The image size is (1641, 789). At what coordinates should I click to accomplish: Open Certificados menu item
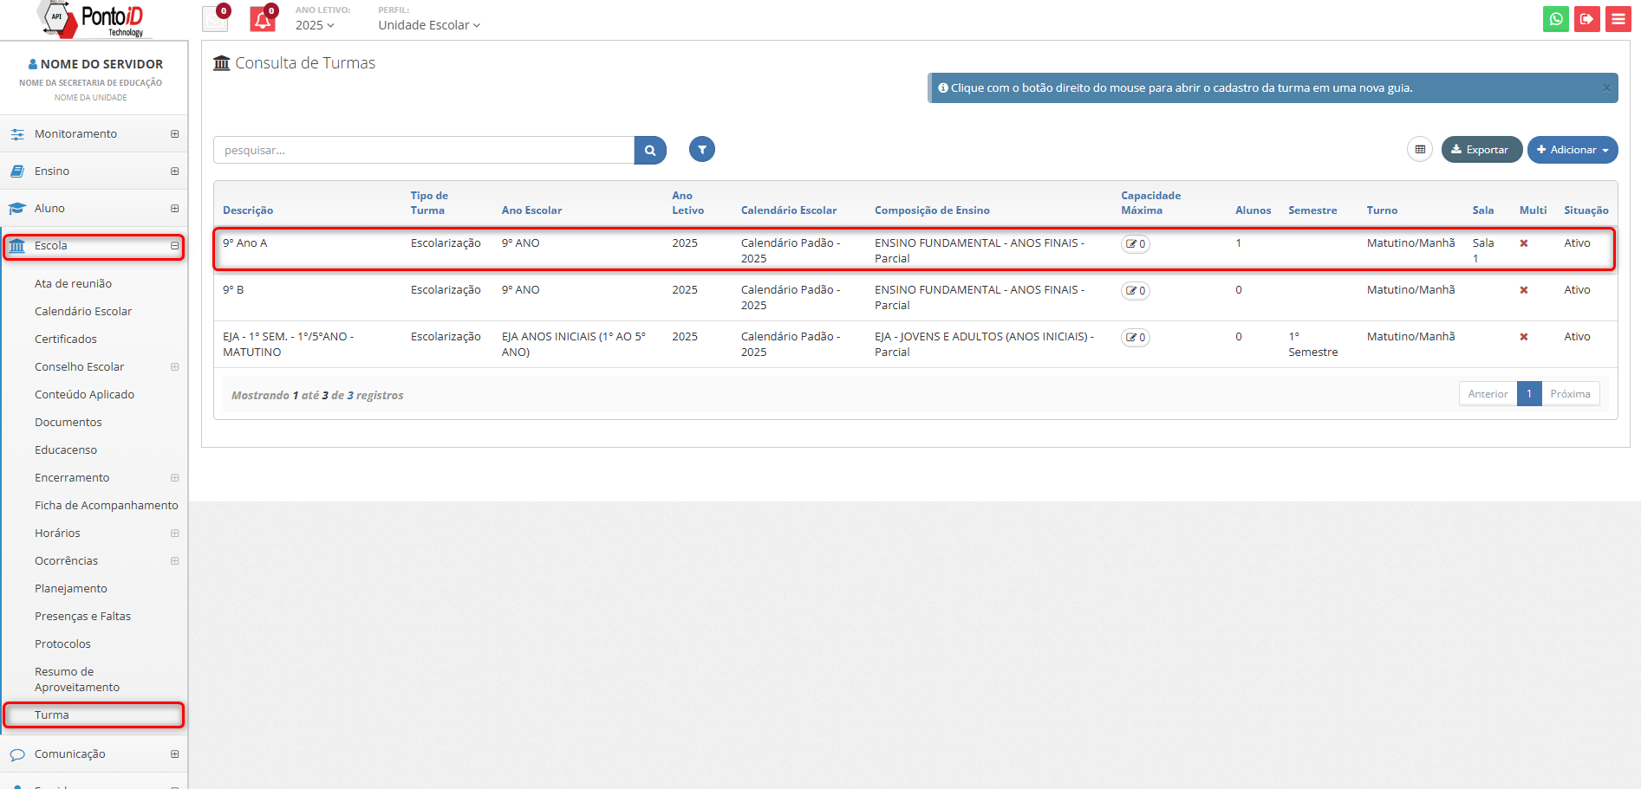pos(66,340)
